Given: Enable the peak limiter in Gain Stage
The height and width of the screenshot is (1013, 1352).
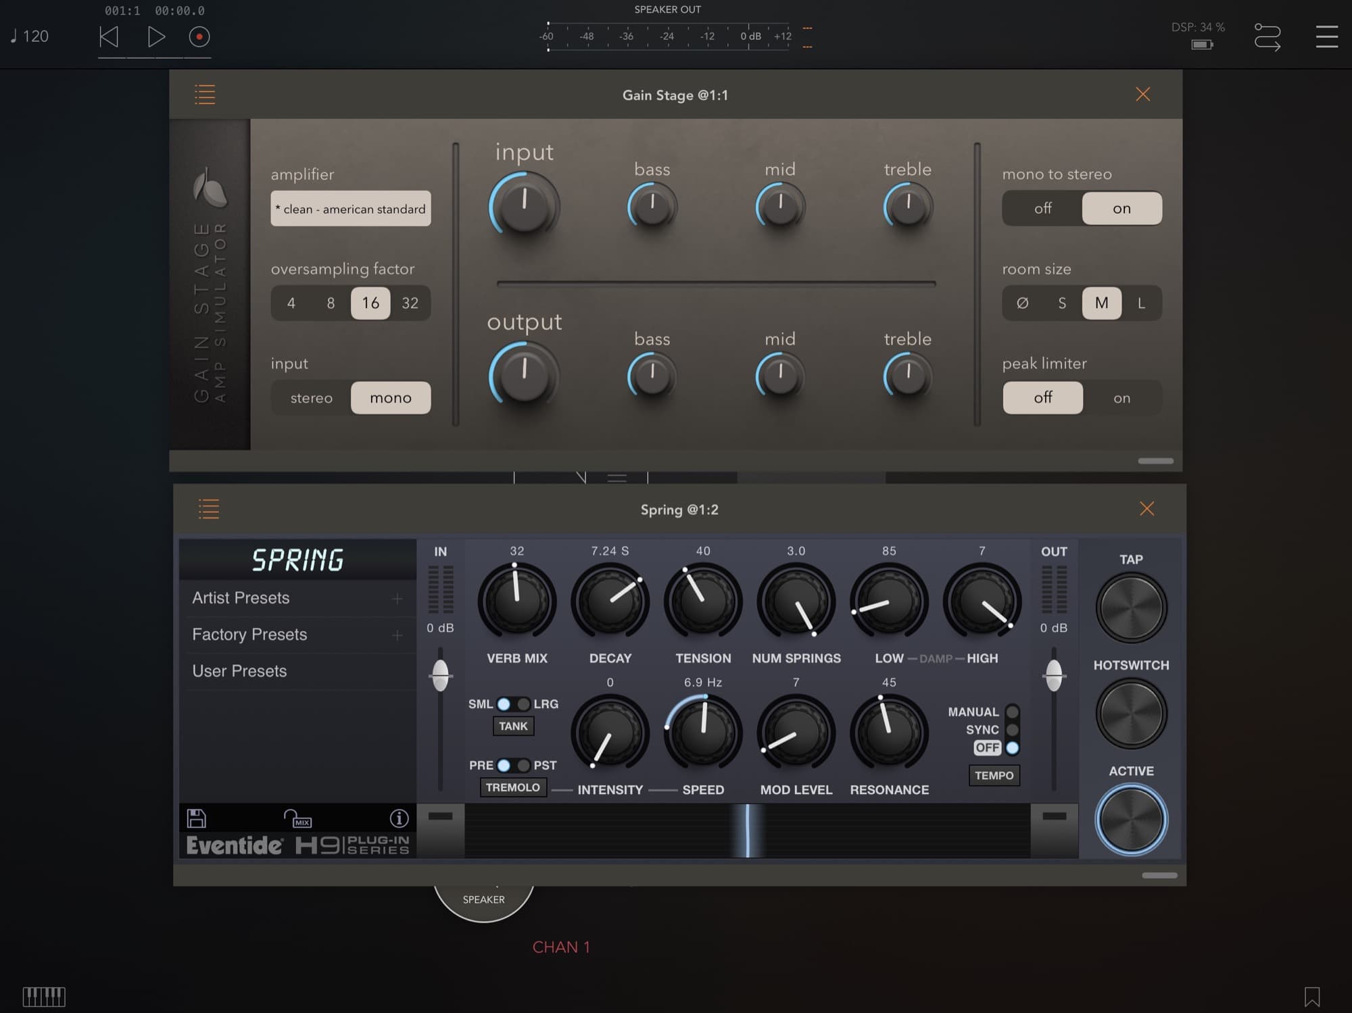Looking at the screenshot, I should pos(1121,398).
